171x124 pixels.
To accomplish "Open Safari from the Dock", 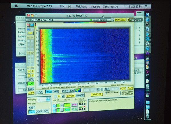I will [147, 34].
